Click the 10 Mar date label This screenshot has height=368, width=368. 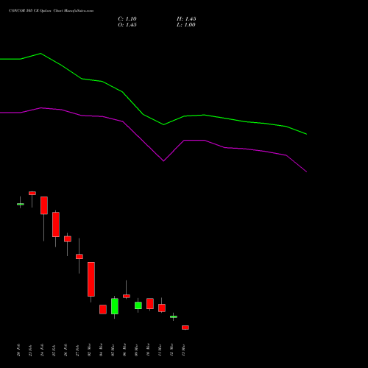(x=149, y=350)
